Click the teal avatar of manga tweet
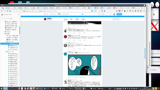This screenshot has height=90, width=160. click(x=65, y=54)
